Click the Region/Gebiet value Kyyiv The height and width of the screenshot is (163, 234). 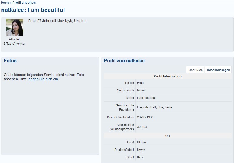tap(141, 150)
